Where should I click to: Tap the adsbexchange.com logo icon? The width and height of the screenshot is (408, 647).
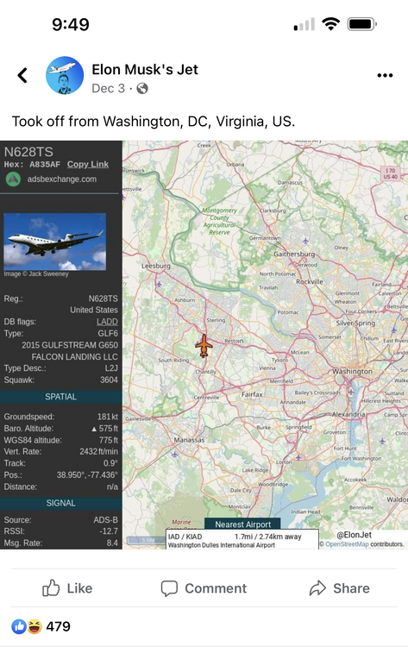coord(13,179)
